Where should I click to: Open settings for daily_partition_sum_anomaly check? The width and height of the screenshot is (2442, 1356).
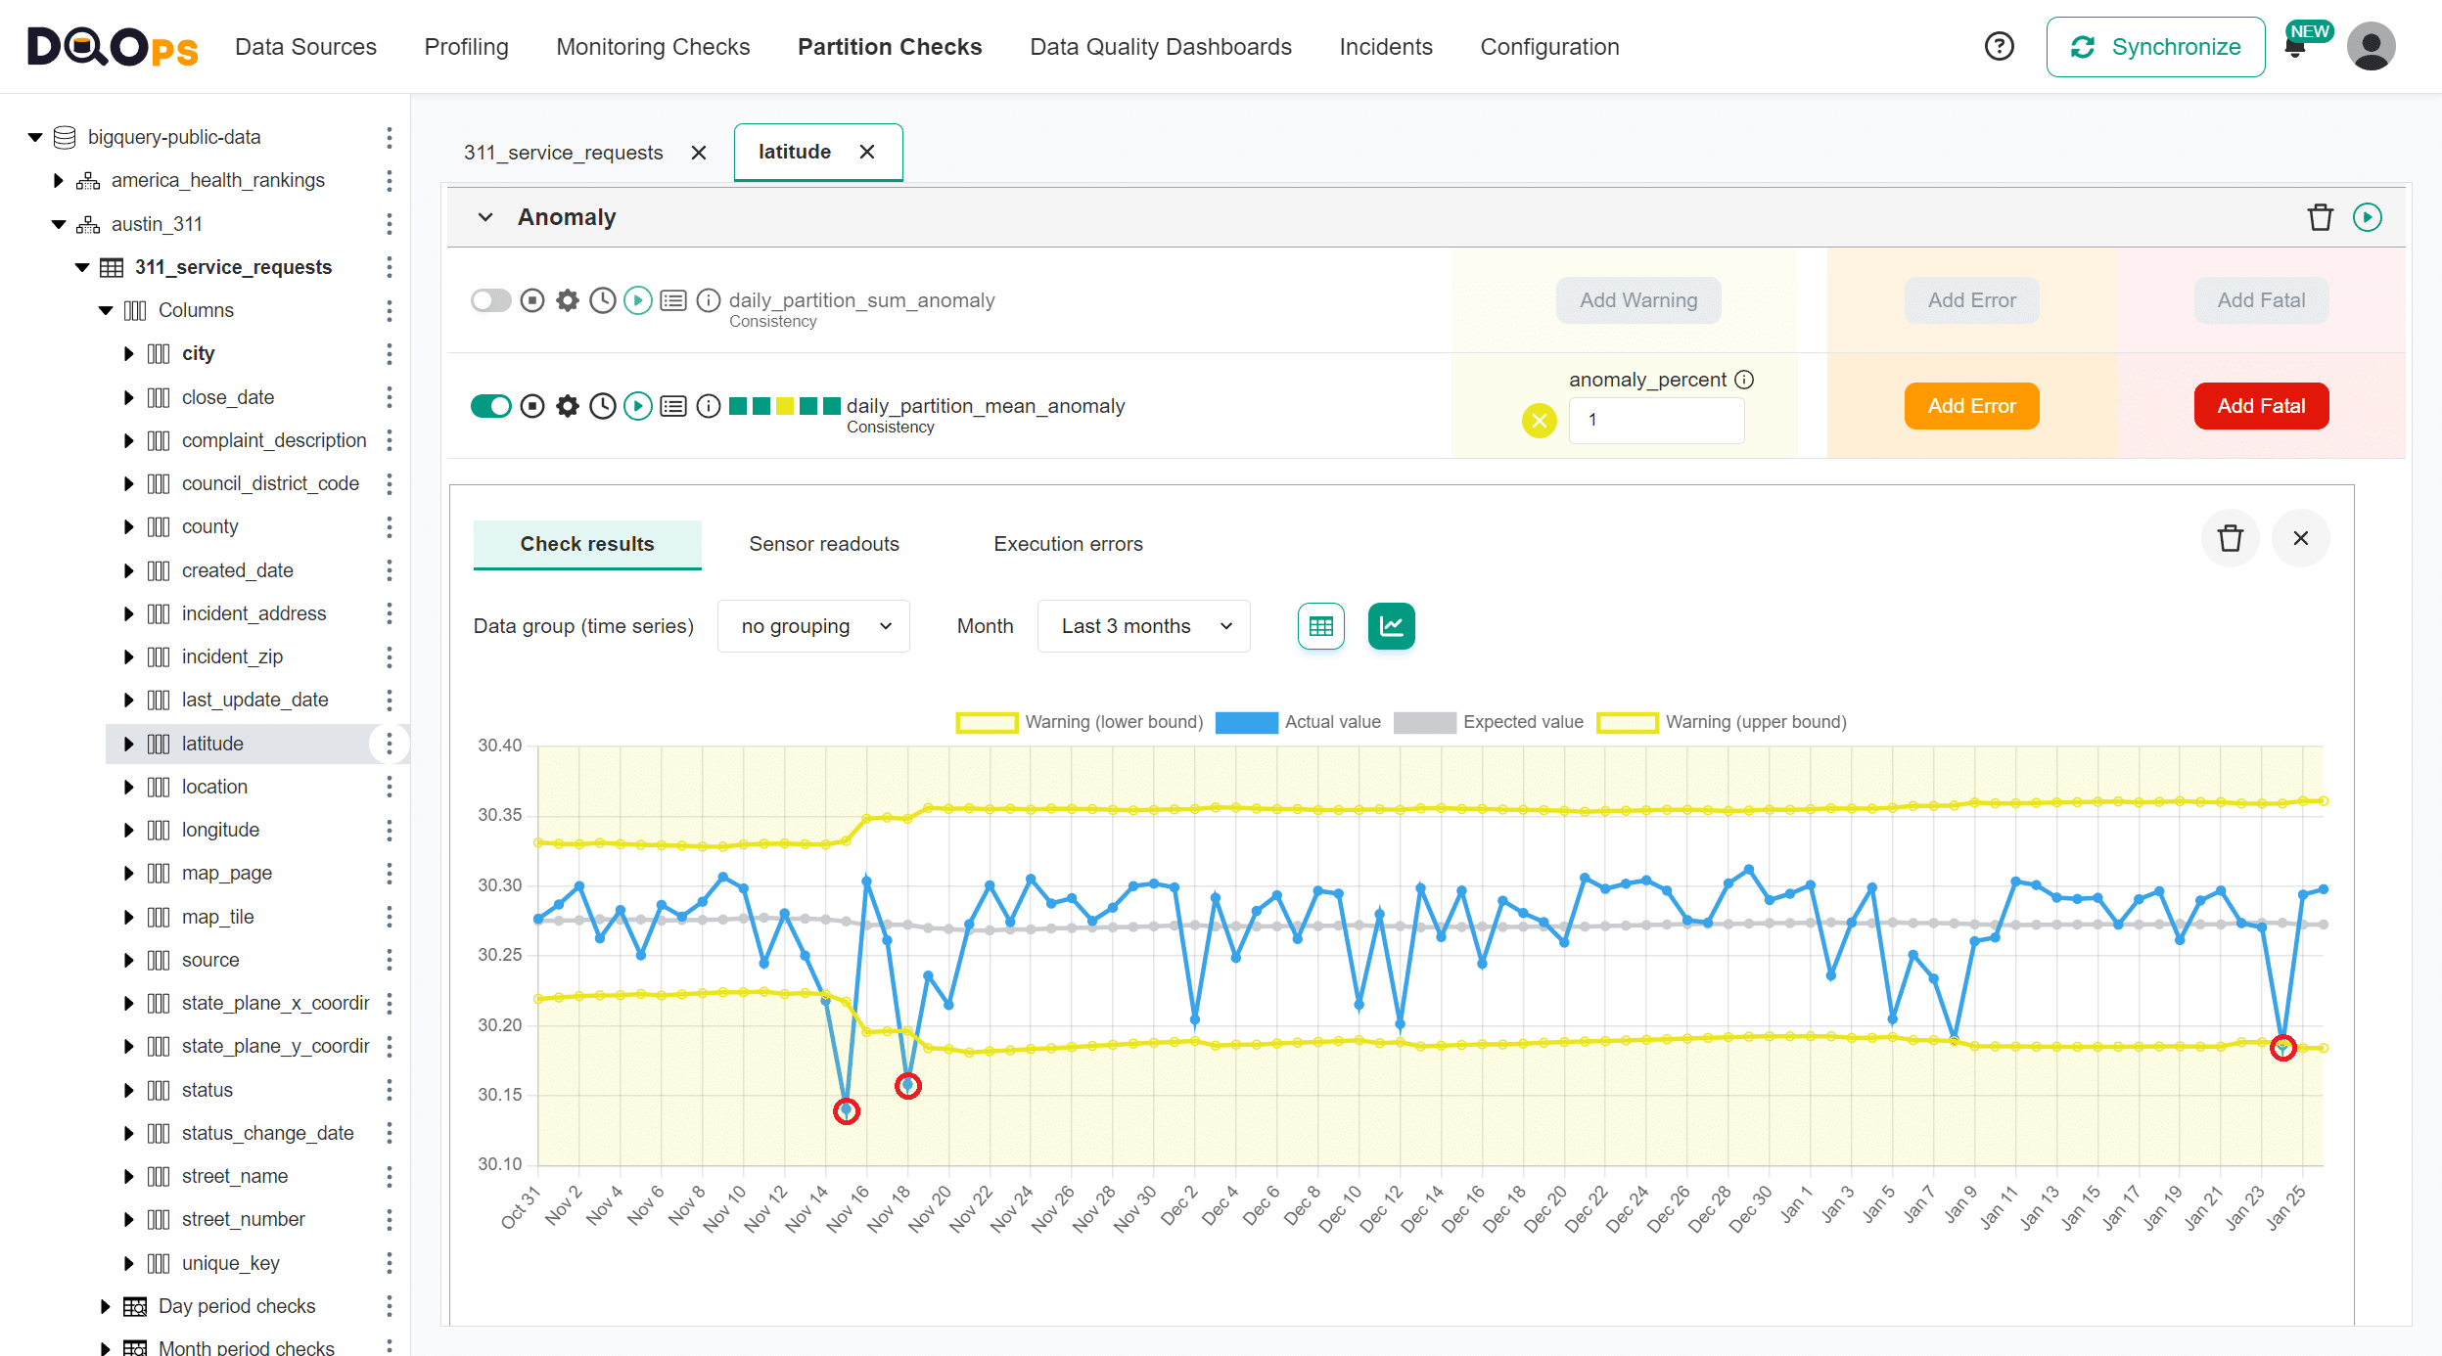pos(567,300)
